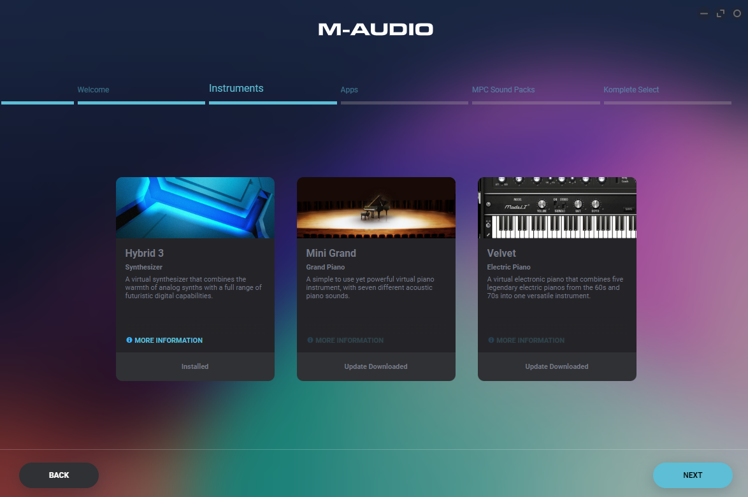Click the Grand Piano subtitle label

tap(326, 267)
